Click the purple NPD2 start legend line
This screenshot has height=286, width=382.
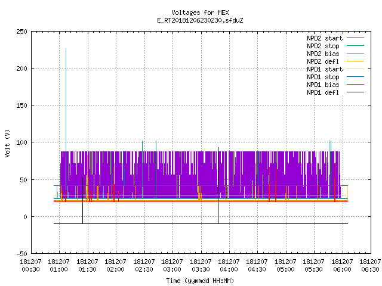click(356, 38)
